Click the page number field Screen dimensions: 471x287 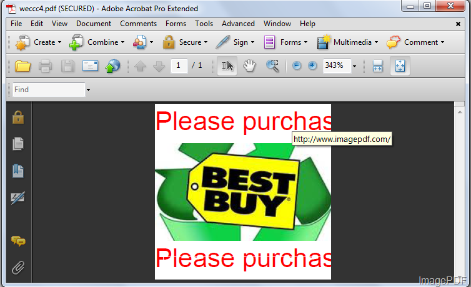click(x=179, y=65)
